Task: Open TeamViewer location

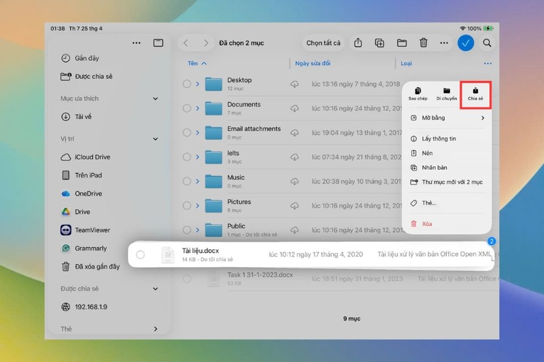Action: 86,230
